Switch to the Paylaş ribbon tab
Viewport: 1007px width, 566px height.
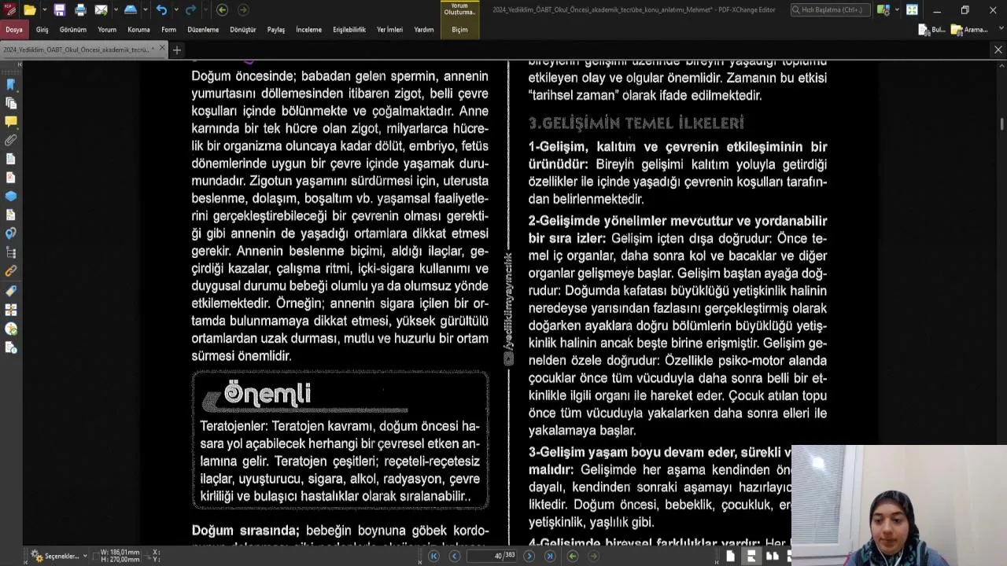point(276,30)
